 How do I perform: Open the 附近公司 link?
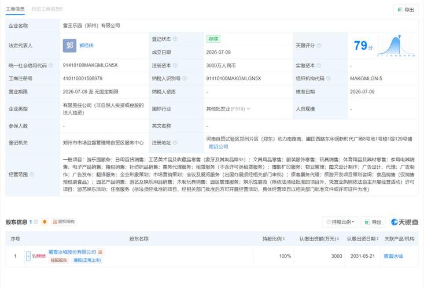pos(219,147)
